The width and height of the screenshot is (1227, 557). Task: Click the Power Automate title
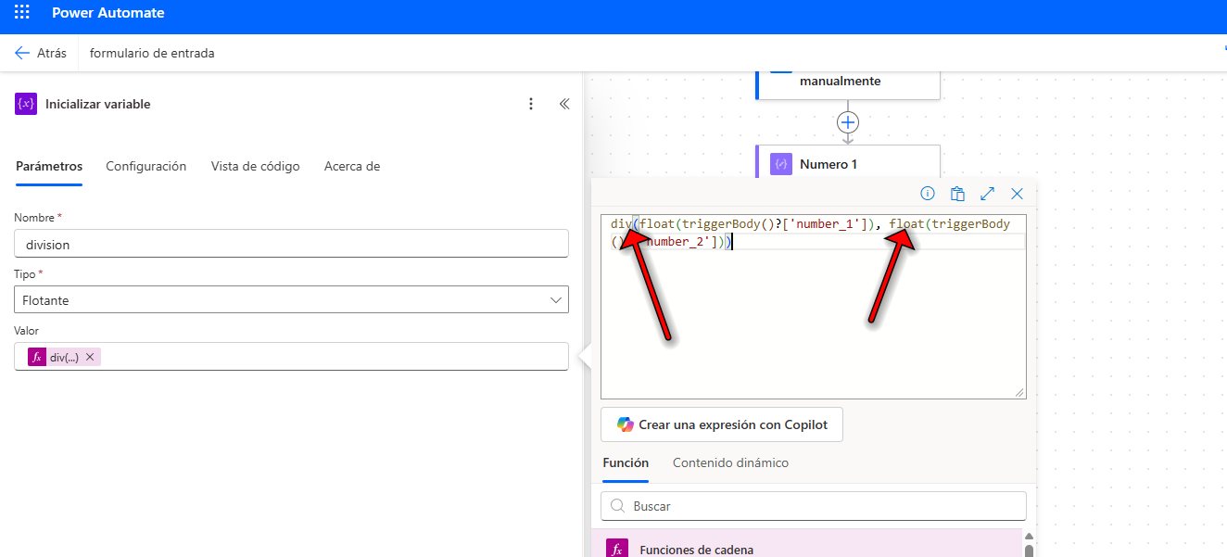click(x=109, y=14)
